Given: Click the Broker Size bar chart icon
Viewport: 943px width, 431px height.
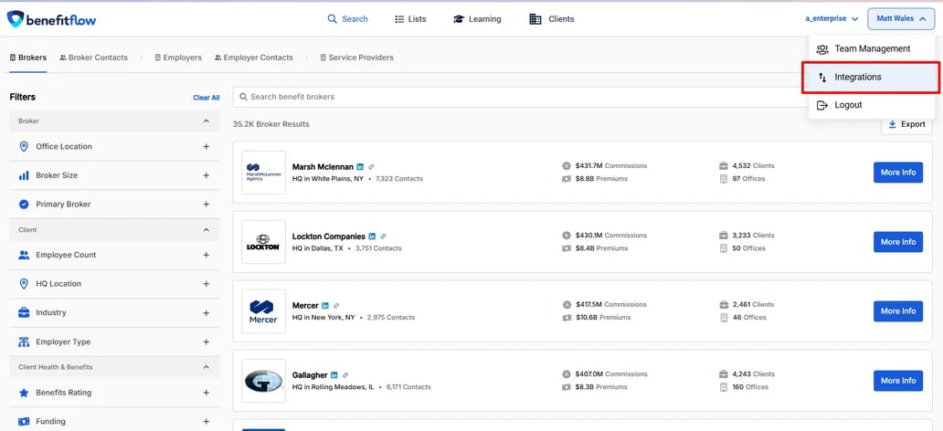Looking at the screenshot, I should pyautogui.click(x=24, y=175).
